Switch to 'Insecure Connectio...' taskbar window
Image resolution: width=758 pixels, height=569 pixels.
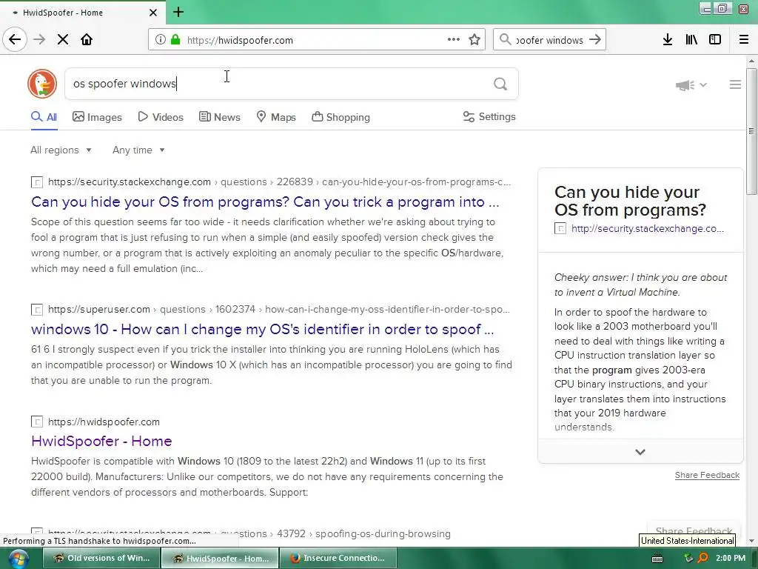coord(338,559)
